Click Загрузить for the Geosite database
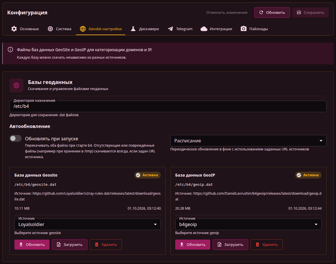 [70, 244]
